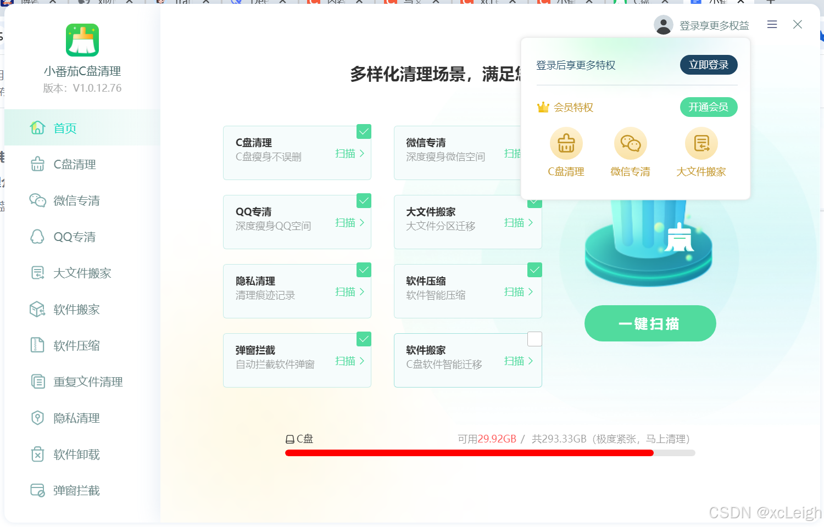The image size is (824, 527).
Task: Click the 隐私清理 shield icon in sidebar
Action: click(x=37, y=418)
